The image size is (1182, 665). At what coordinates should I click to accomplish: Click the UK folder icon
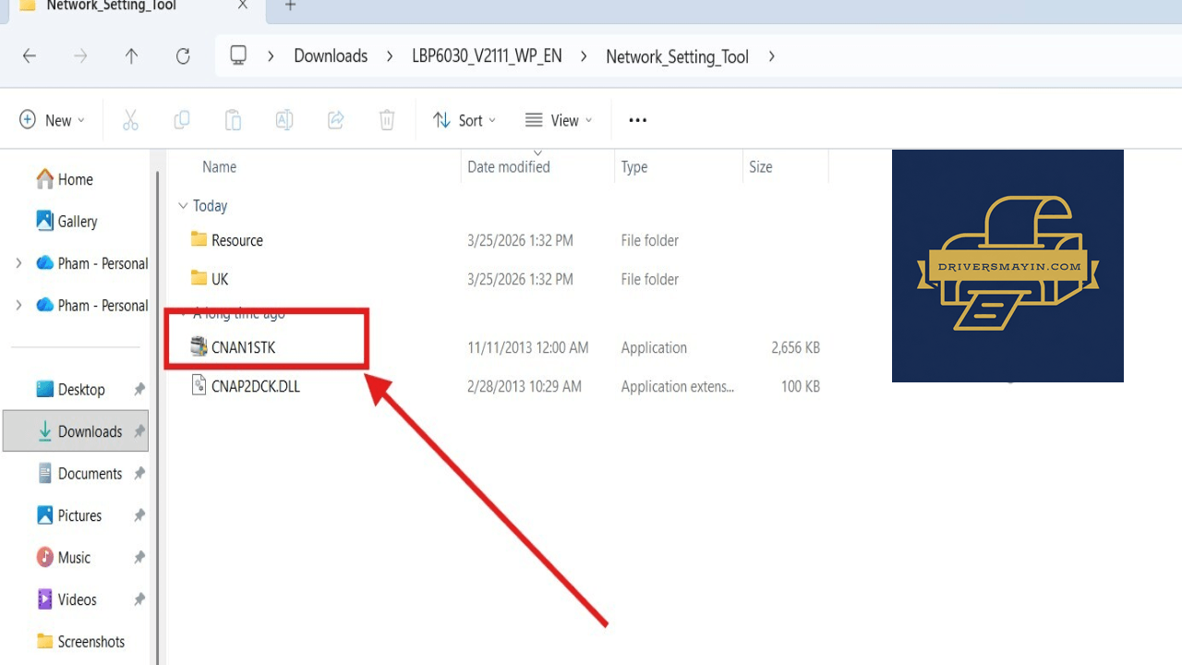point(199,278)
